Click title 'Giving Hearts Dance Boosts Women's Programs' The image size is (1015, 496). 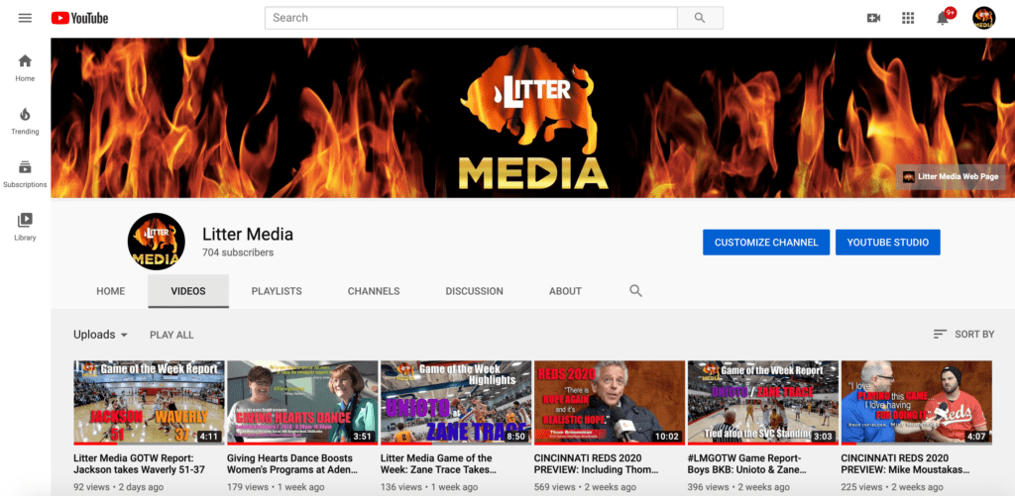[x=293, y=463]
